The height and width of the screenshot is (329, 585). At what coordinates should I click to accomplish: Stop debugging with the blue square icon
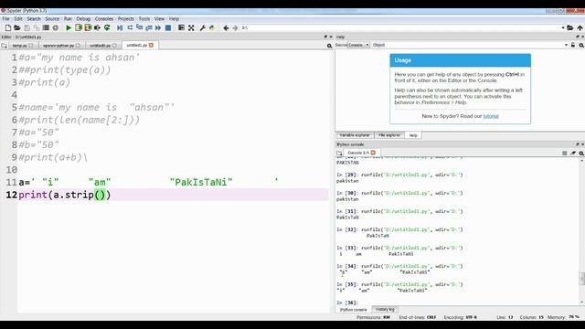[168, 27]
